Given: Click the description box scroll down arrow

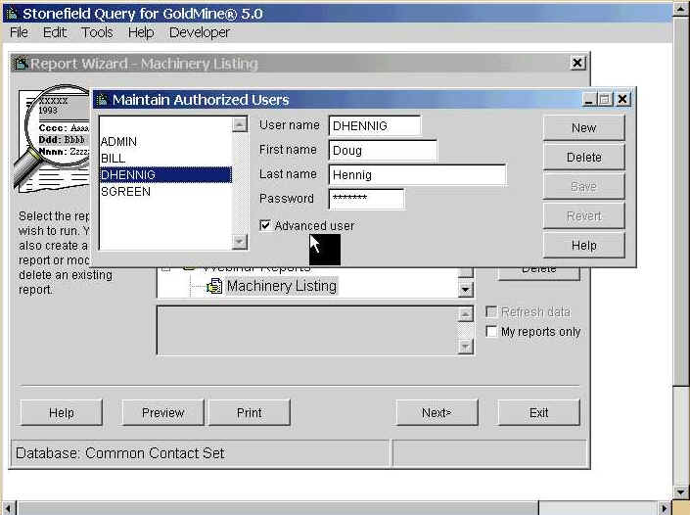Looking at the screenshot, I should pos(466,347).
